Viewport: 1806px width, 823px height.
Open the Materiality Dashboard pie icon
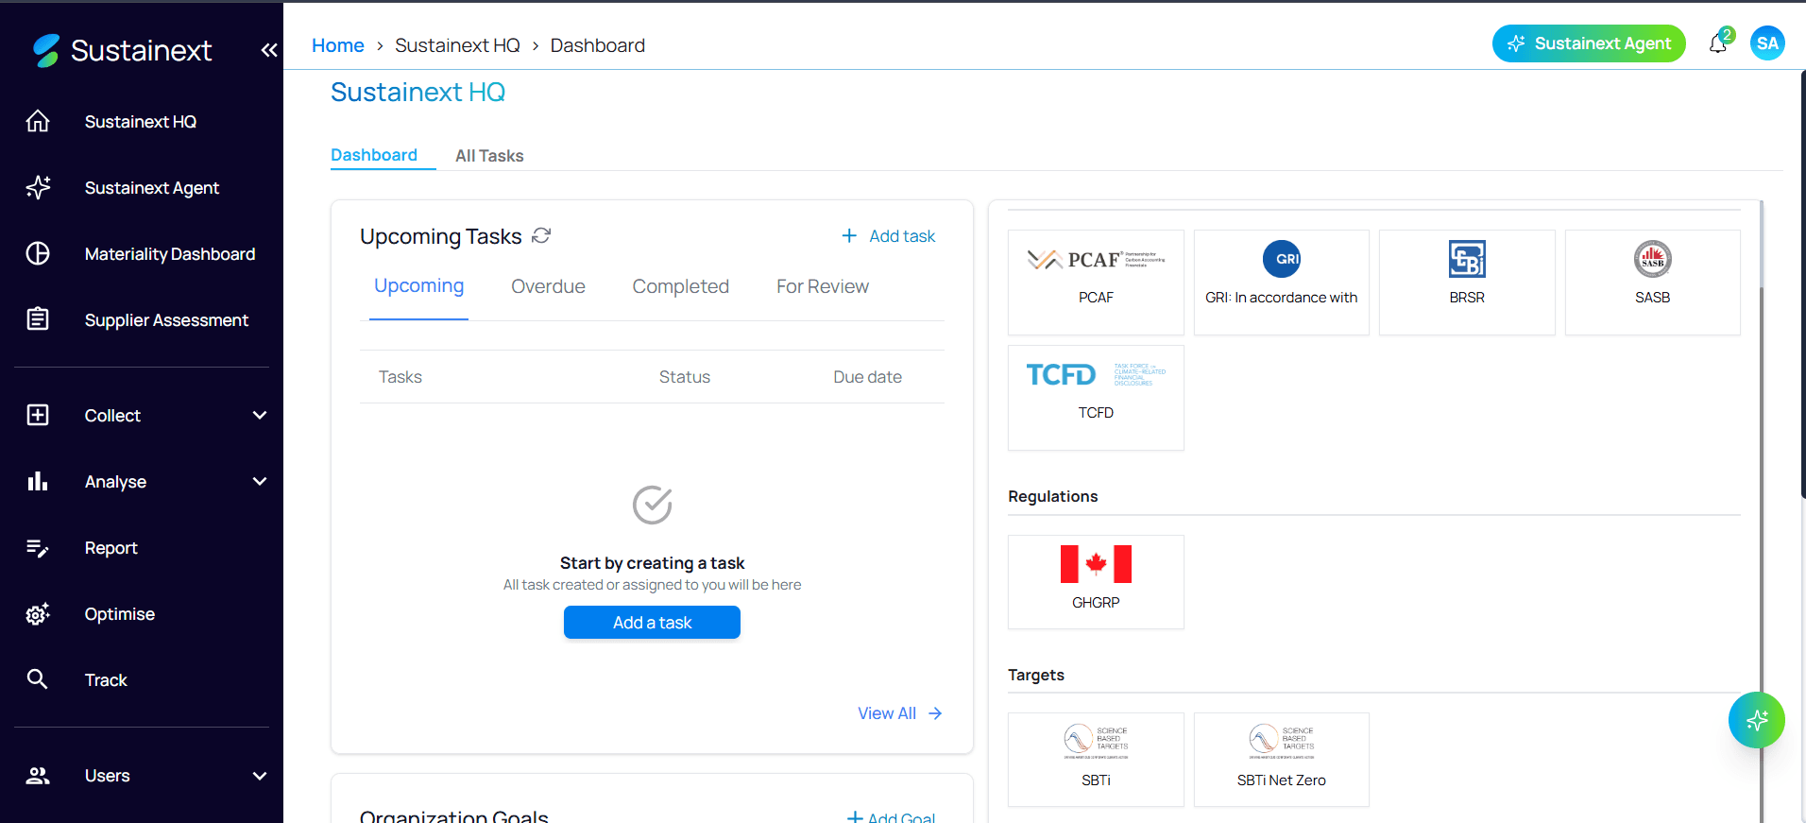(38, 253)
